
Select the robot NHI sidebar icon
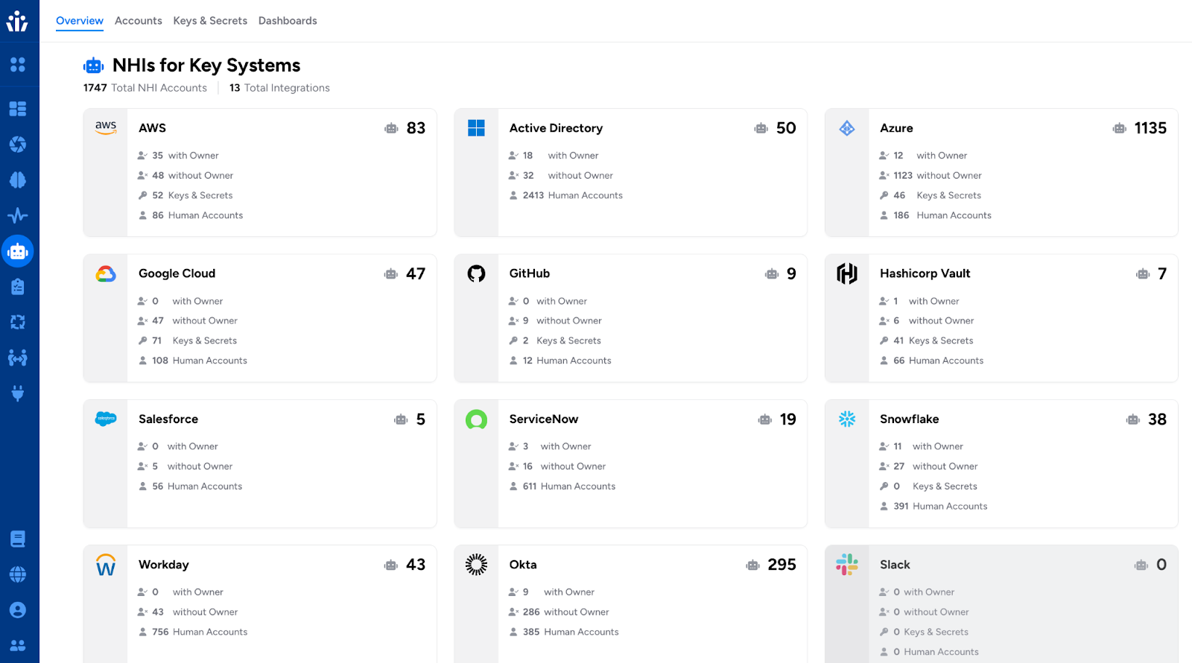coord(18,252)
